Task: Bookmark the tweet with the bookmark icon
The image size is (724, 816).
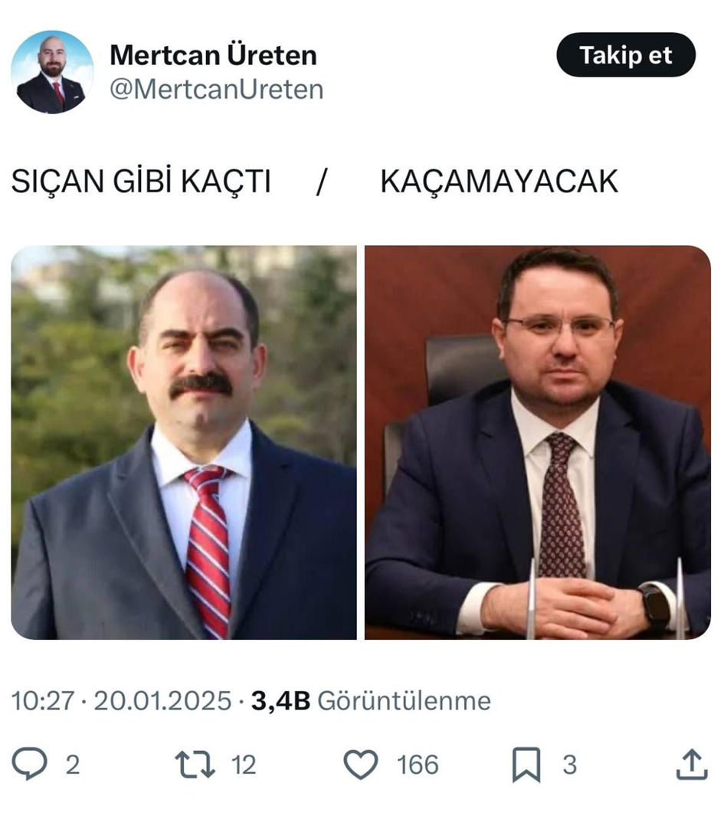Action: [527, 765]
